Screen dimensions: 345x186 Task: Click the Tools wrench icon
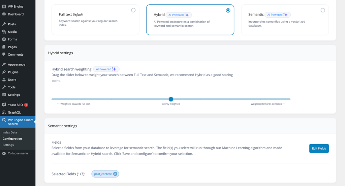pyautogui.click(x=4, y=87)
